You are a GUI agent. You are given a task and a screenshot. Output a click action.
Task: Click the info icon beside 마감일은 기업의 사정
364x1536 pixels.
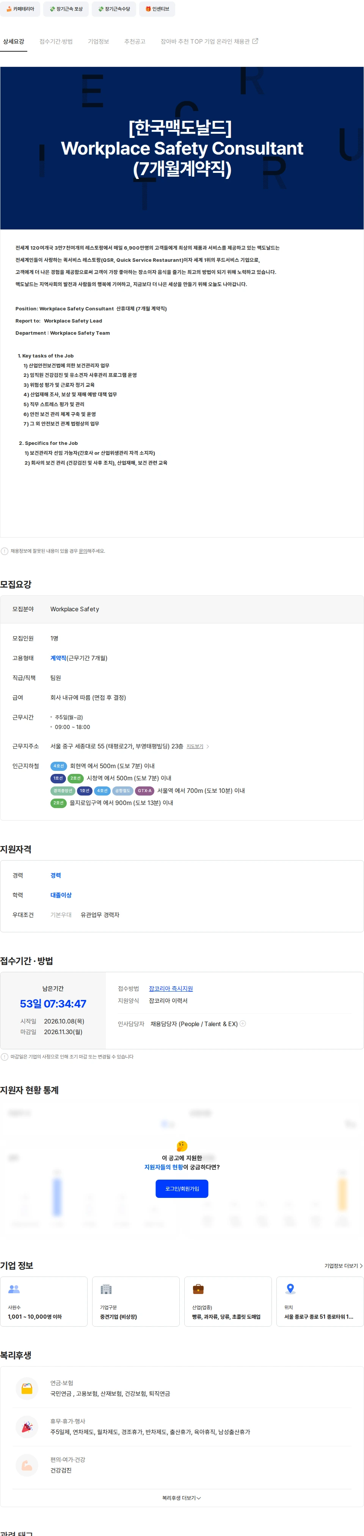(5, 1057)
